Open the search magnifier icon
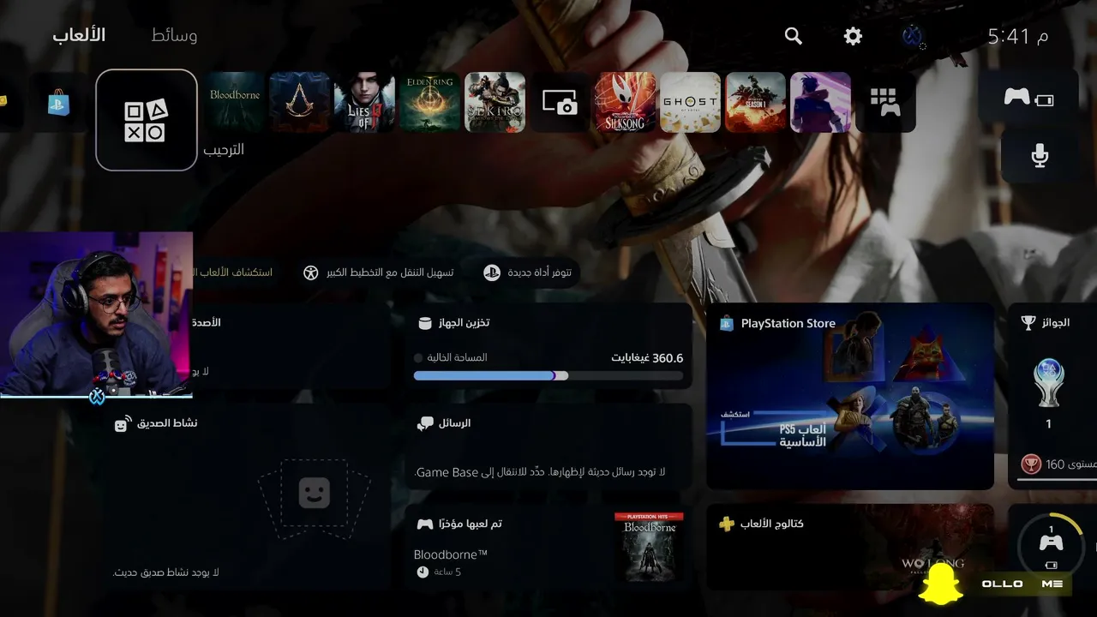The height and width of the screenshot is (617, 1097). pos(794,36)
